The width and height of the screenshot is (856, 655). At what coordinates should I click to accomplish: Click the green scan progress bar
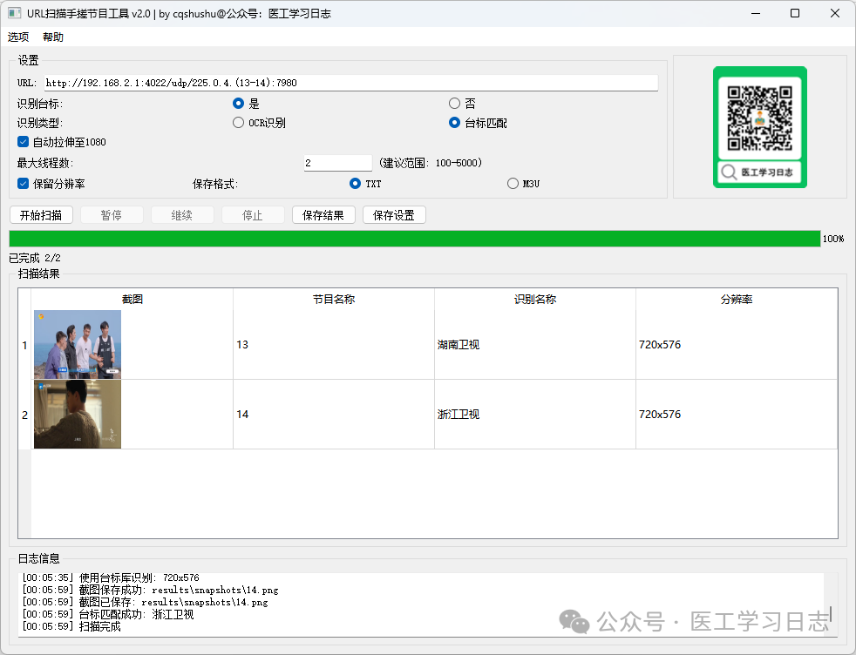pos(414,239)
